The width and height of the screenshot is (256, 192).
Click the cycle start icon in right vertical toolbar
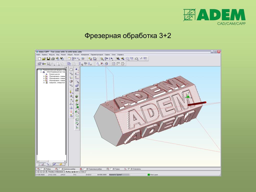click(77, 70)
